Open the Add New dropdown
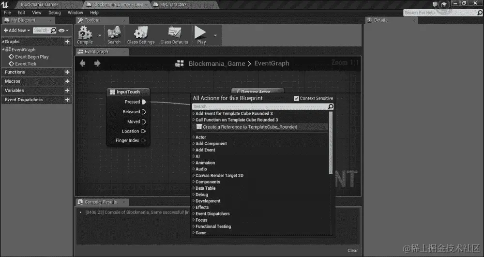This screenshot has height=257, width=484. 17,30
